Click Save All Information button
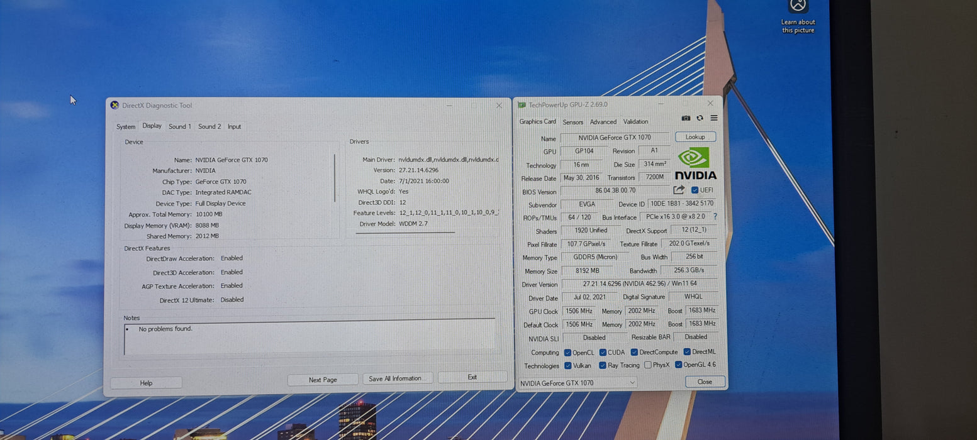The image size is (977, 440). pyautogui.click(x=398, y=378)
